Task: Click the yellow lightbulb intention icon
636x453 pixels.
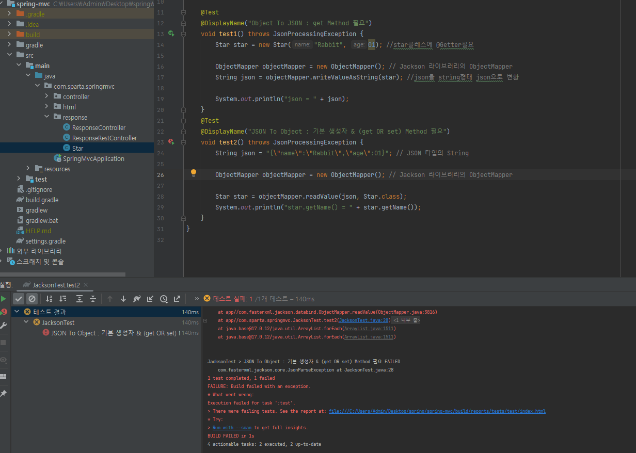Action: [x=194, y=173]
